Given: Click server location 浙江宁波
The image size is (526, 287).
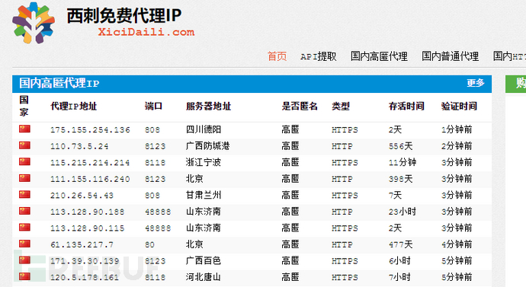Looking at the screenshot, I should 204,162.
